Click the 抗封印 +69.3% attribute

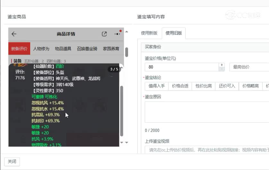pyautogui.click(x=46, y=121)
